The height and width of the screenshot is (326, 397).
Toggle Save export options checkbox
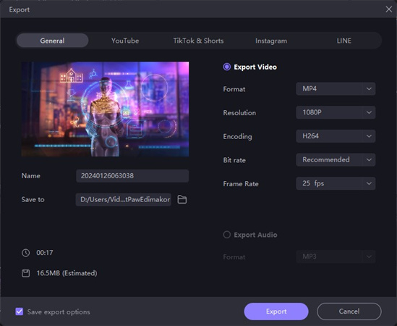click(20, 312)
